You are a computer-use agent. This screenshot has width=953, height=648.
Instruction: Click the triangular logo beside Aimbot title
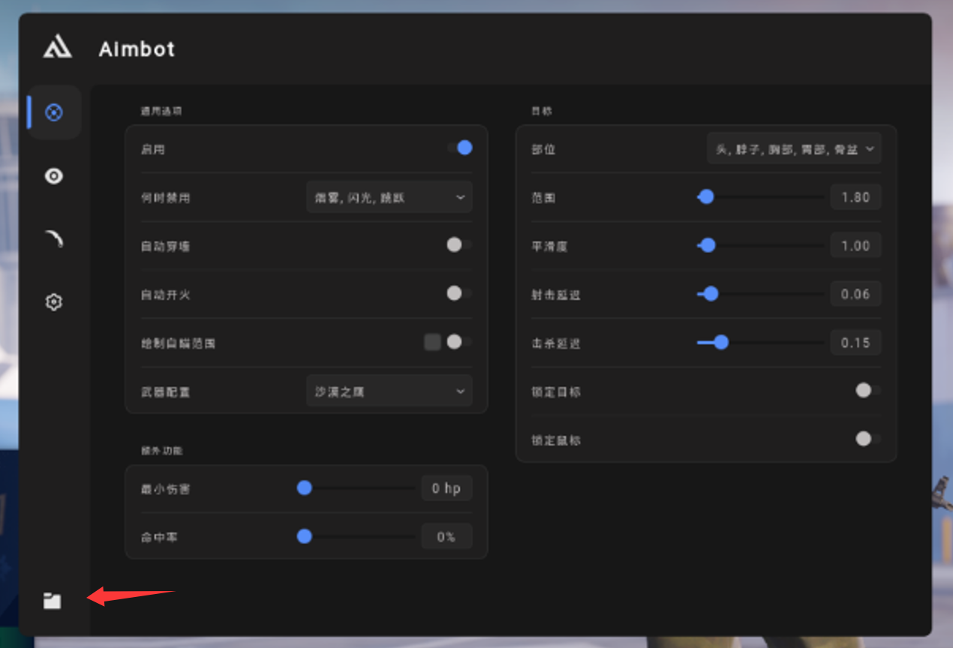coord(57,49)
